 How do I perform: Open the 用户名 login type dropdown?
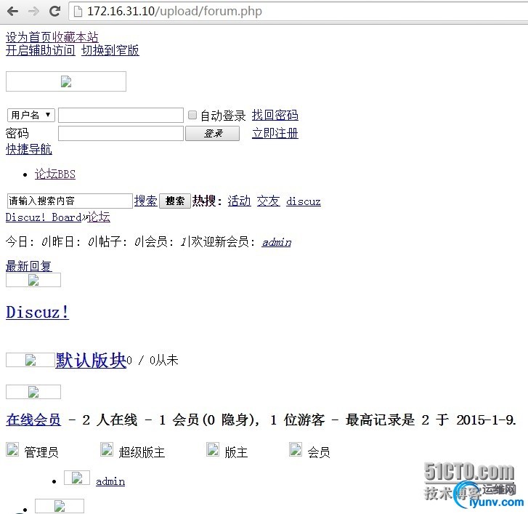pos(31,115)
